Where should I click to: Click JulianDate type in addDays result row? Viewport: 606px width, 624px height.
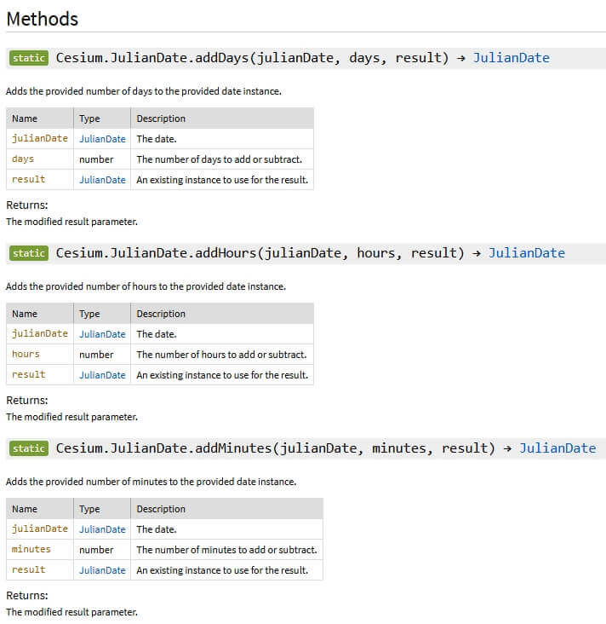102,180
